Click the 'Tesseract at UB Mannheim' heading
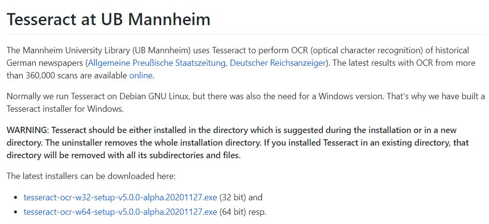489x224 pixels. point(108,19)
